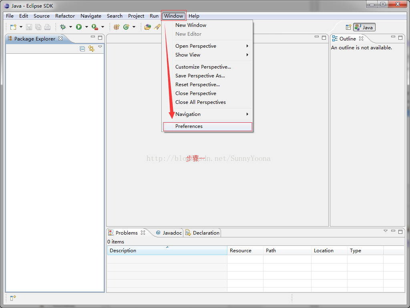Open the Run configurations dropdown arrow
Screen dimensions: 410x308
pos(86,27)
